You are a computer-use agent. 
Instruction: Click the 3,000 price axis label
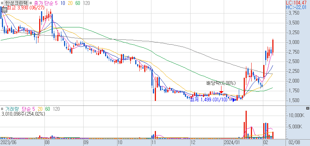294,42
